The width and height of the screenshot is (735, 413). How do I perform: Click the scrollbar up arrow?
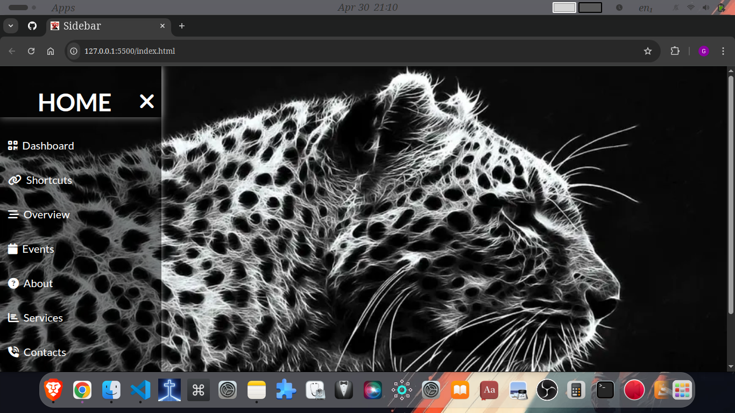coord(731,70)
